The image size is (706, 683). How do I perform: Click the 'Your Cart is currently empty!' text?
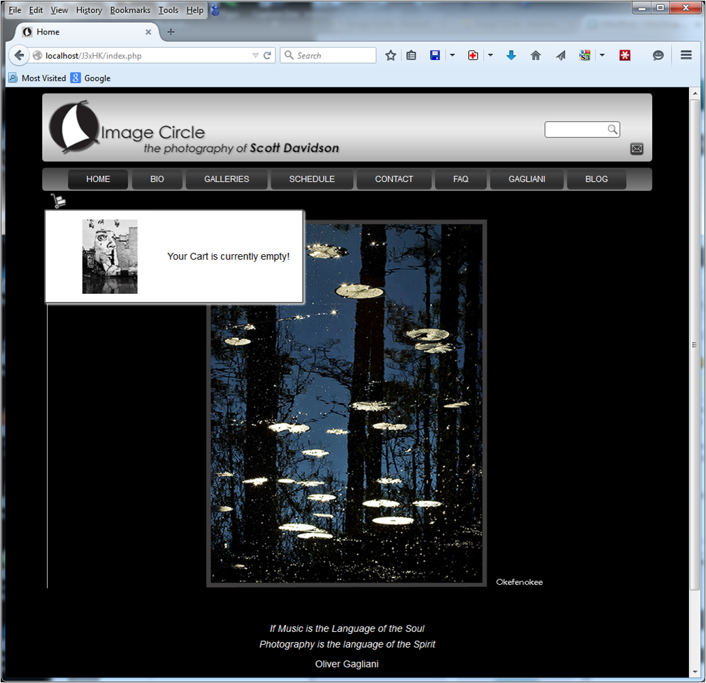click(228, 256)
